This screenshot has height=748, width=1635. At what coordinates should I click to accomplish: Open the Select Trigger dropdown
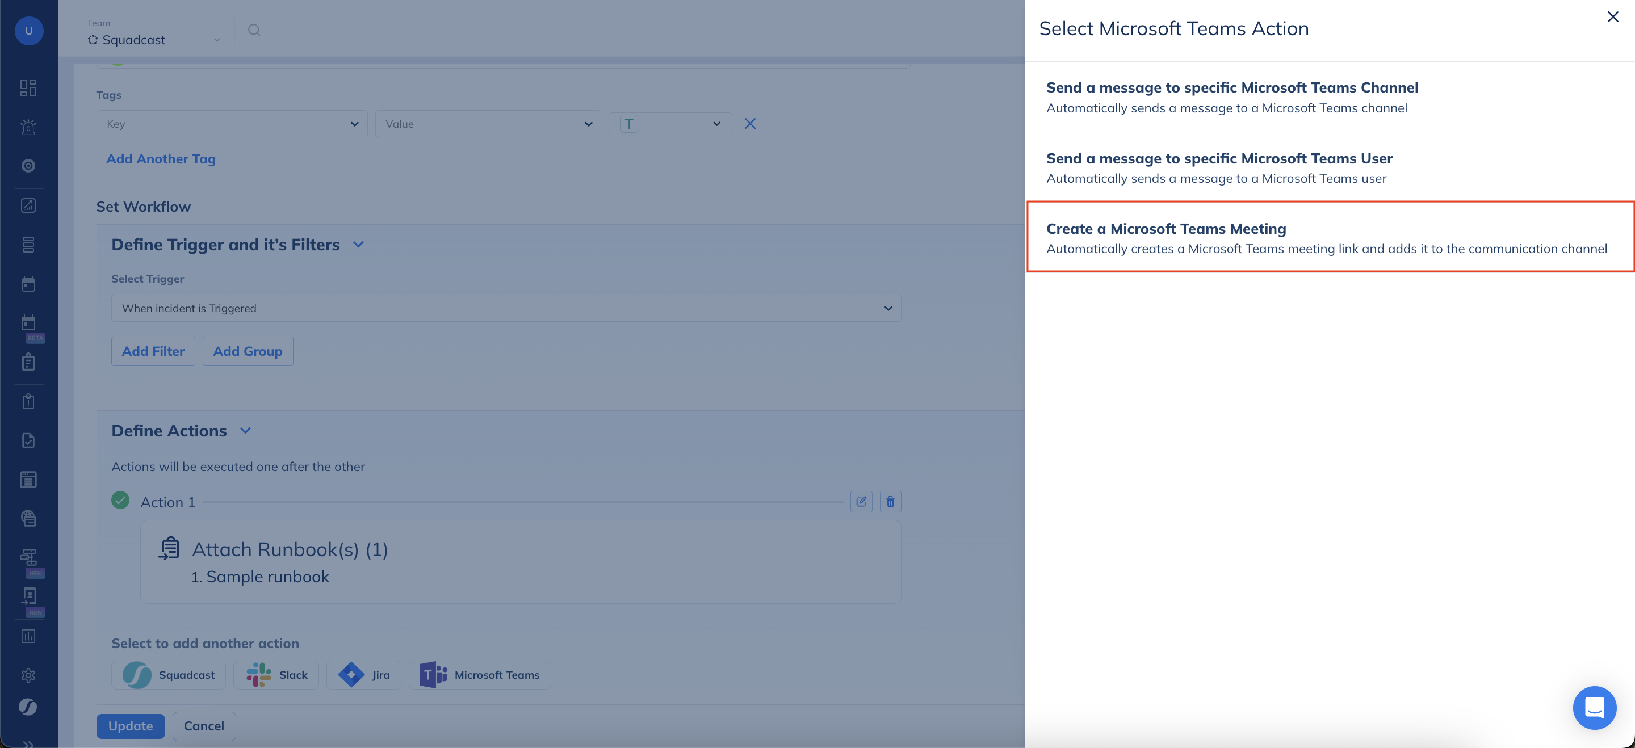506,308
